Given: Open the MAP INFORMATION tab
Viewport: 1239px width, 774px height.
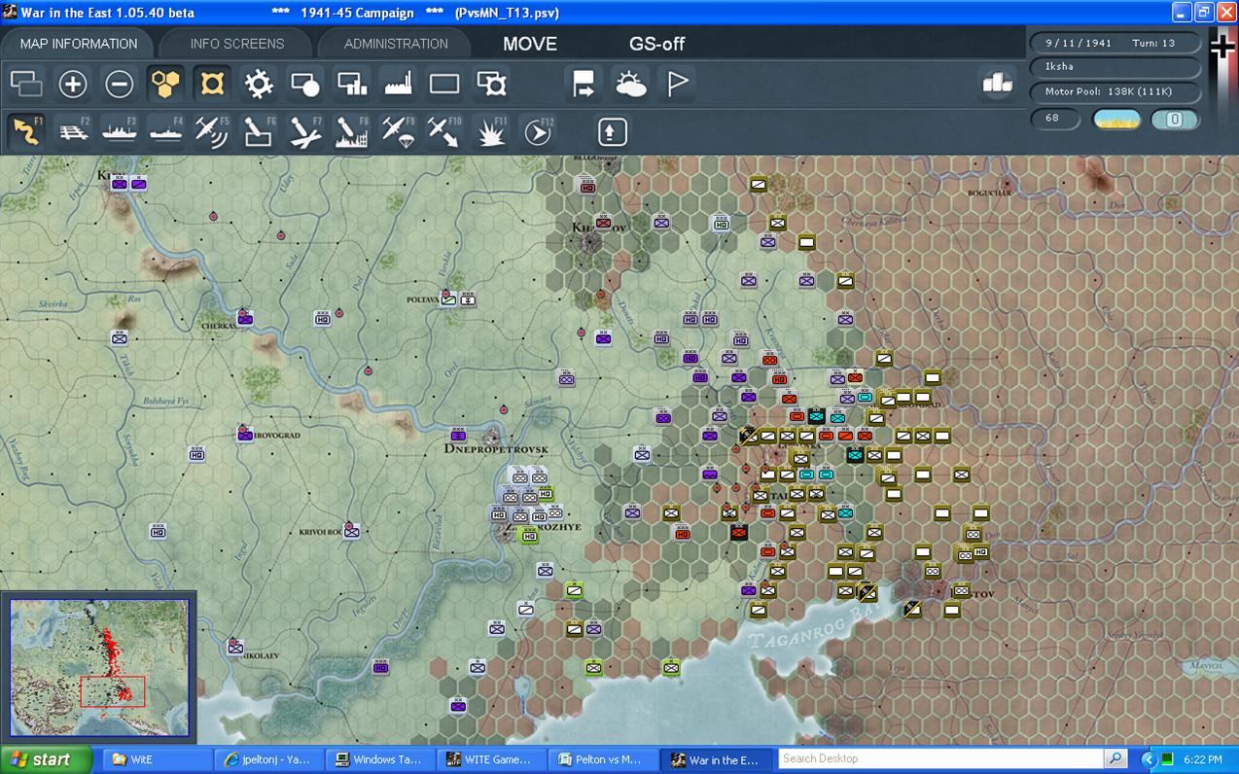Looking at the screenshot, I should [79, 44].
